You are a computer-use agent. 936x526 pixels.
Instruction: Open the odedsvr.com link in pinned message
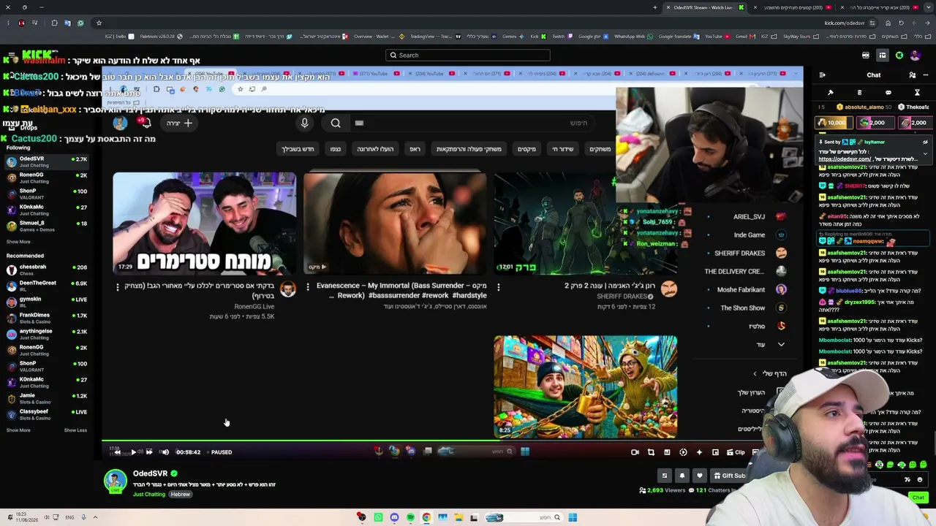[844, 159]
